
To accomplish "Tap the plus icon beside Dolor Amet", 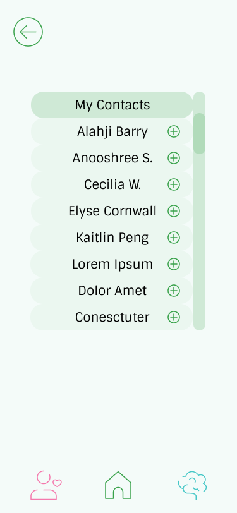I will (174, 291).
